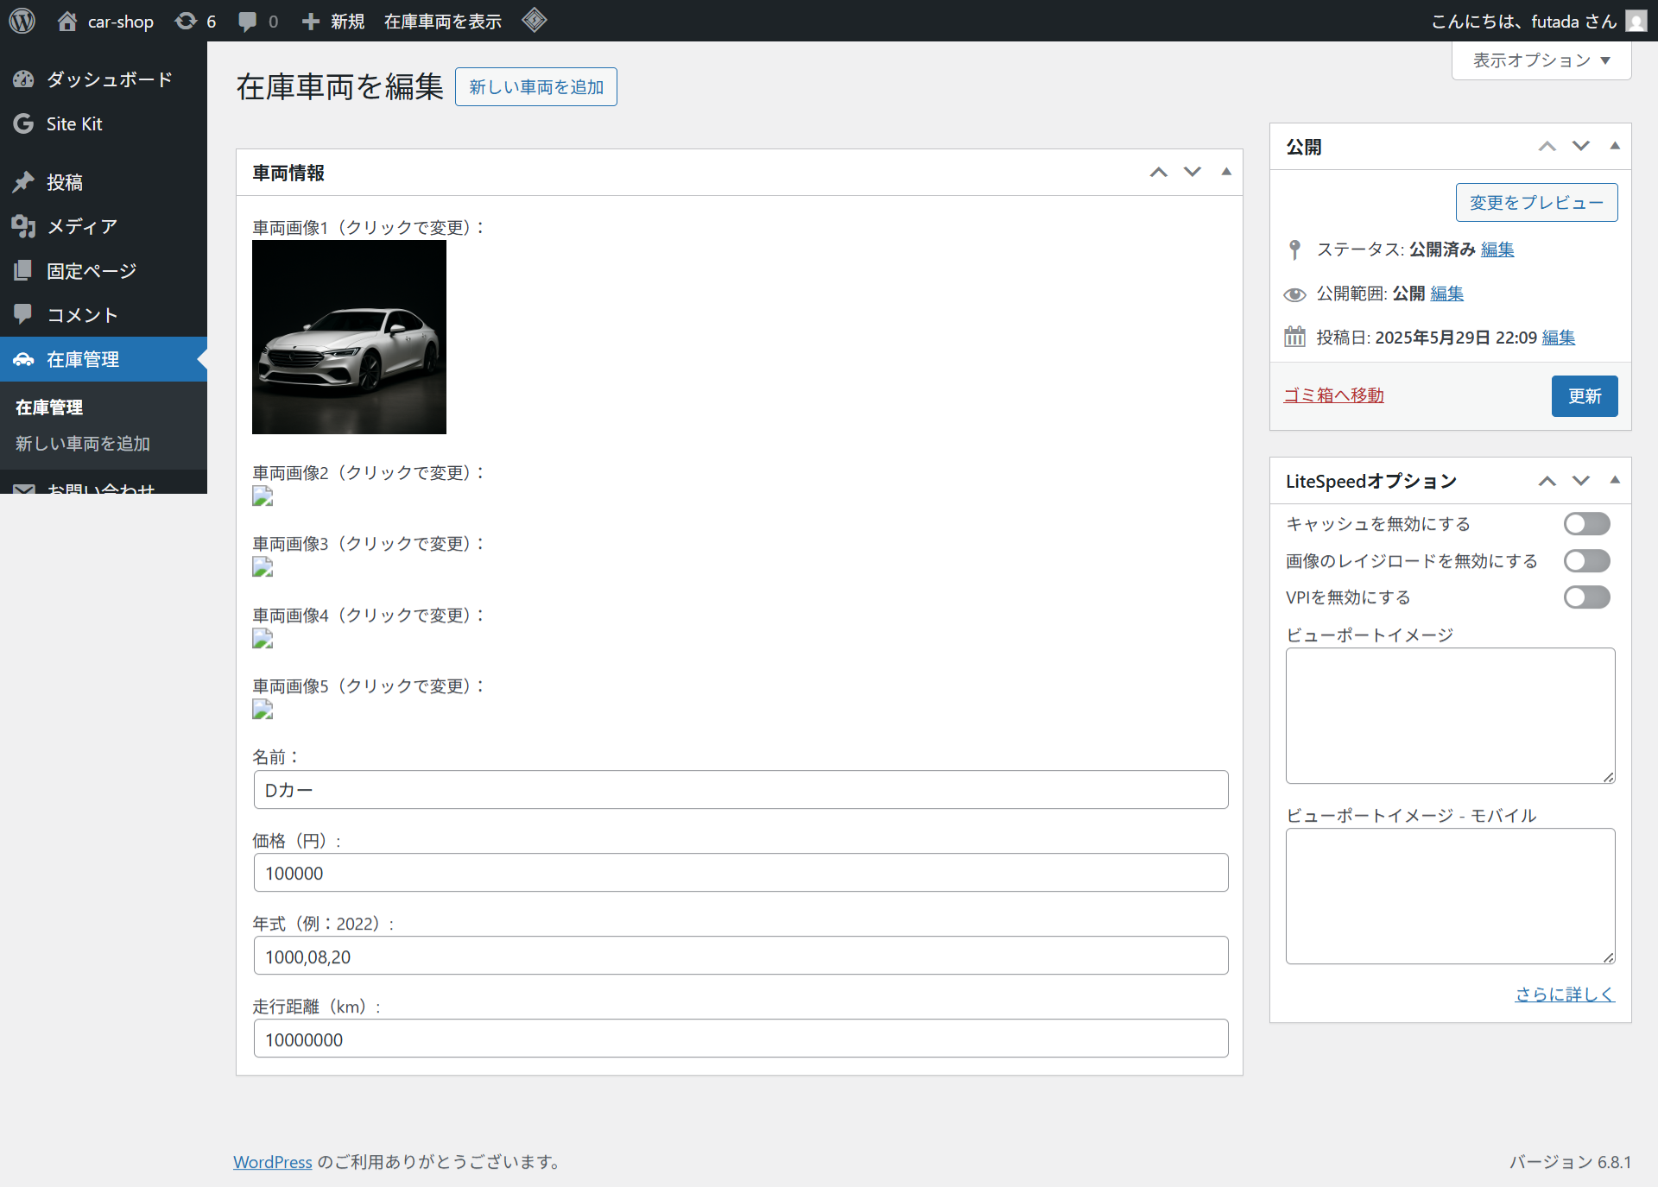This screenshot has width=1658, height=1187.
Task: Click the 更新 button to save
Action: 1584,396
